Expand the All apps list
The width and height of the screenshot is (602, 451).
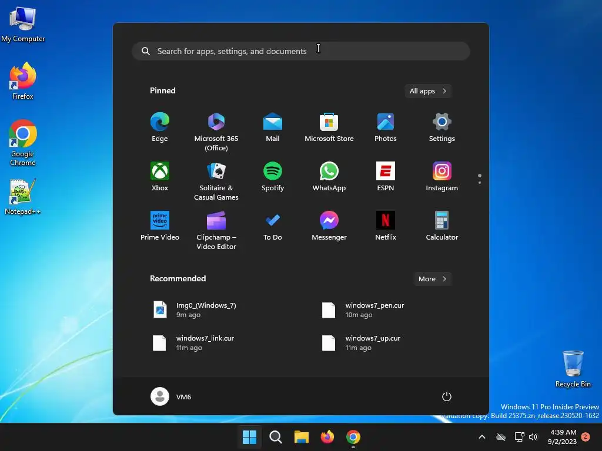click(428, 91)
